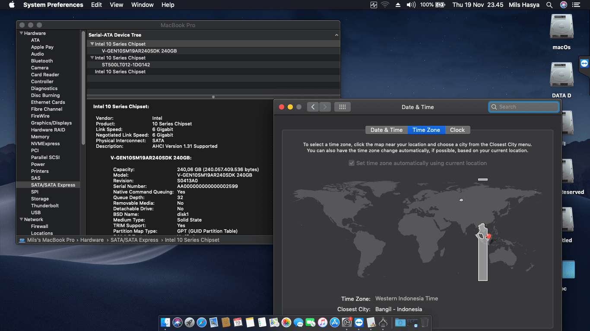This screenshot has width=590, height=331.
Task: Open Mail stamp icon in dock
Action: coord(214,322)
